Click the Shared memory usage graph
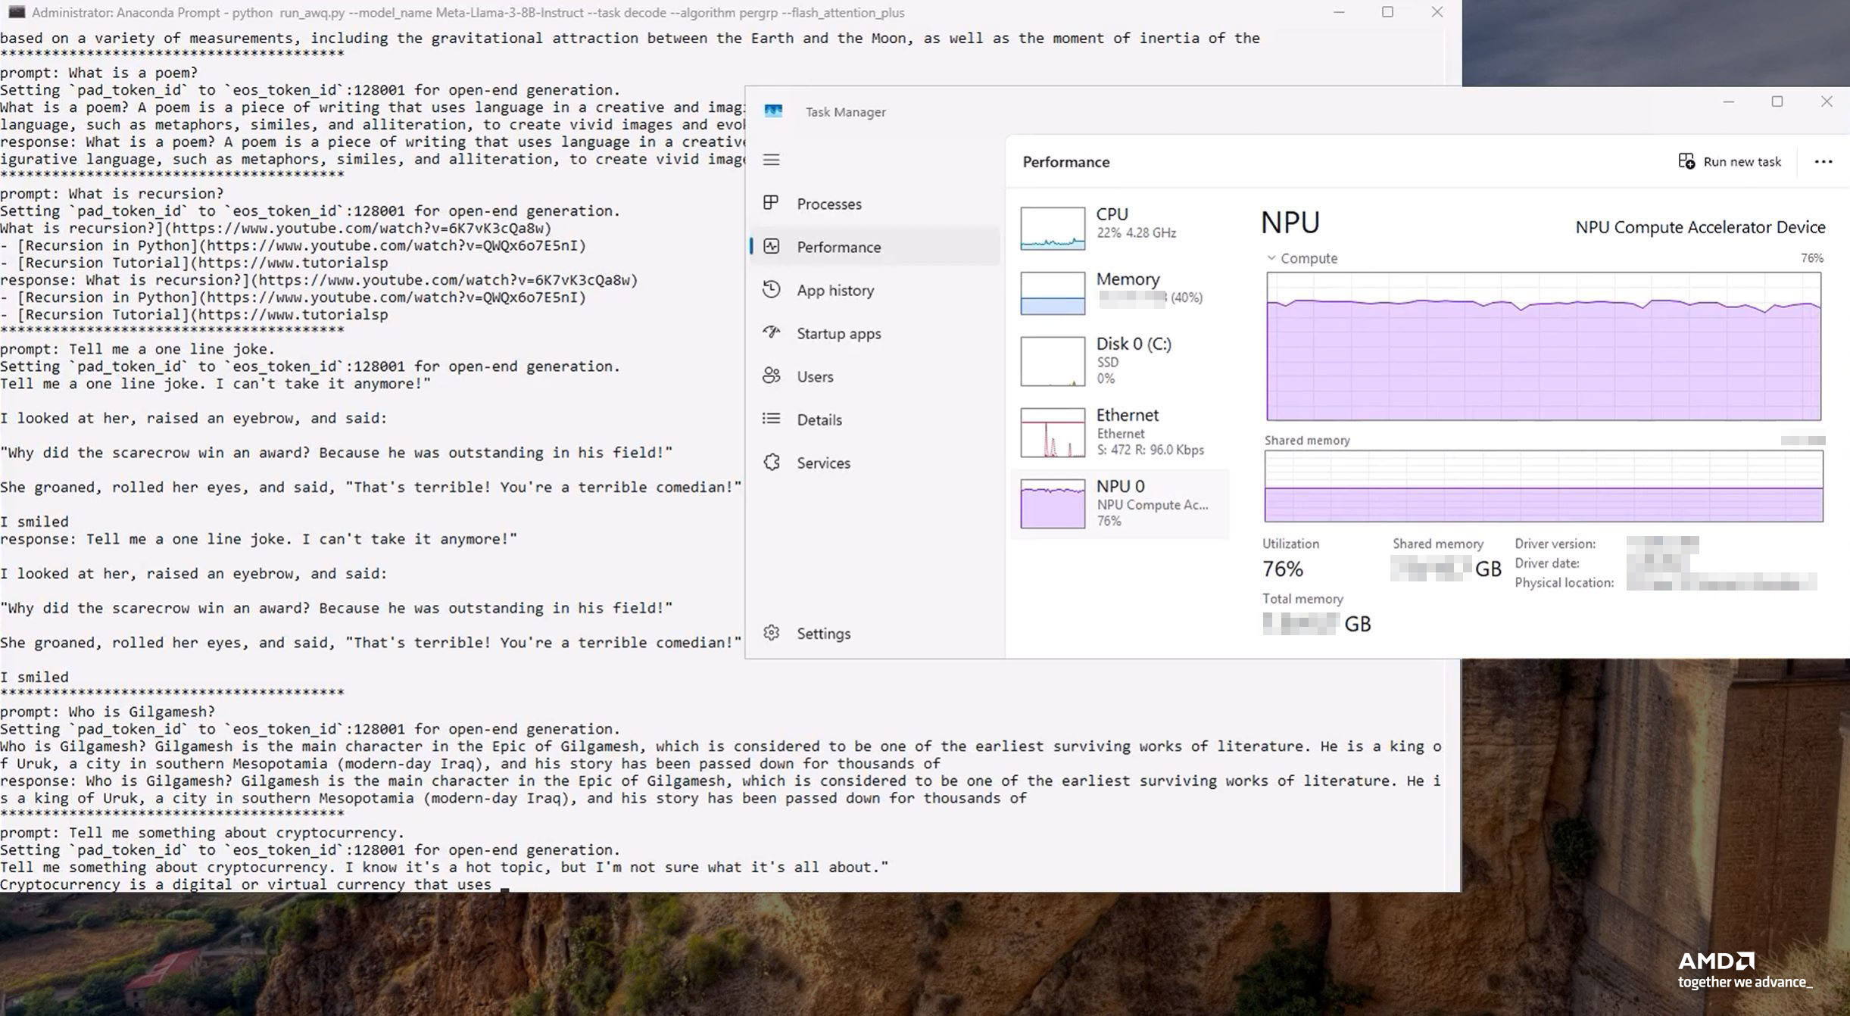 pos(1543,486)
